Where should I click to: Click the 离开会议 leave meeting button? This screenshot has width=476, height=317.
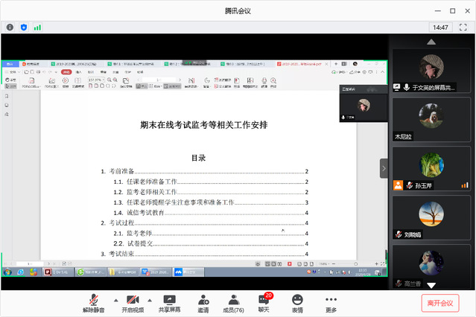pos(439,302)
